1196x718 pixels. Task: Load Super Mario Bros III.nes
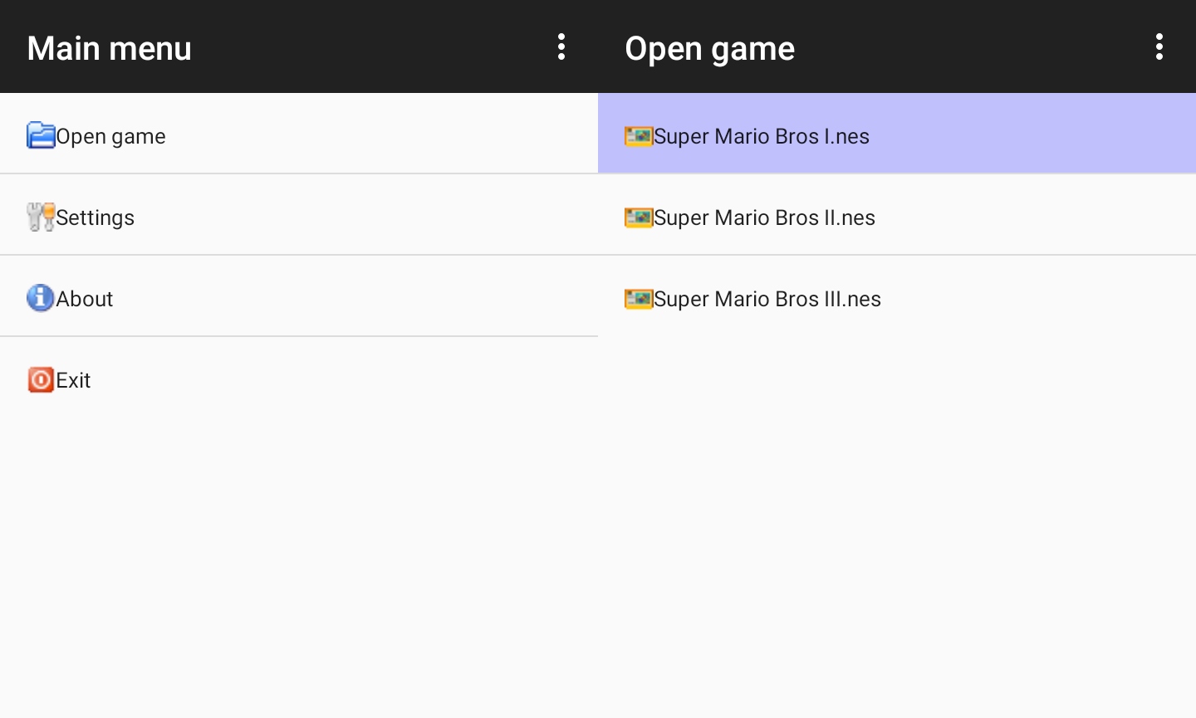767,299
